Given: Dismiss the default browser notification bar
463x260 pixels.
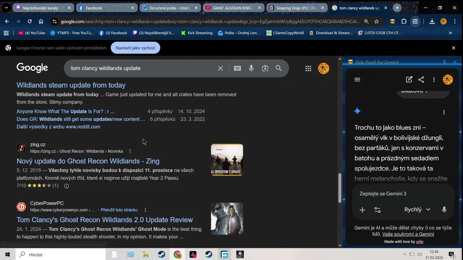Looking at the screenshot, I should [454, 48].
